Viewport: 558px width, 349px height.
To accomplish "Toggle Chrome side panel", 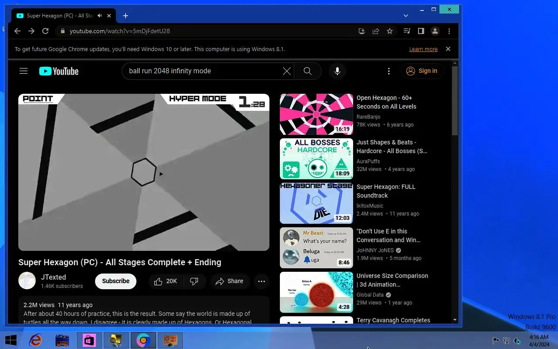I will 421,31.
